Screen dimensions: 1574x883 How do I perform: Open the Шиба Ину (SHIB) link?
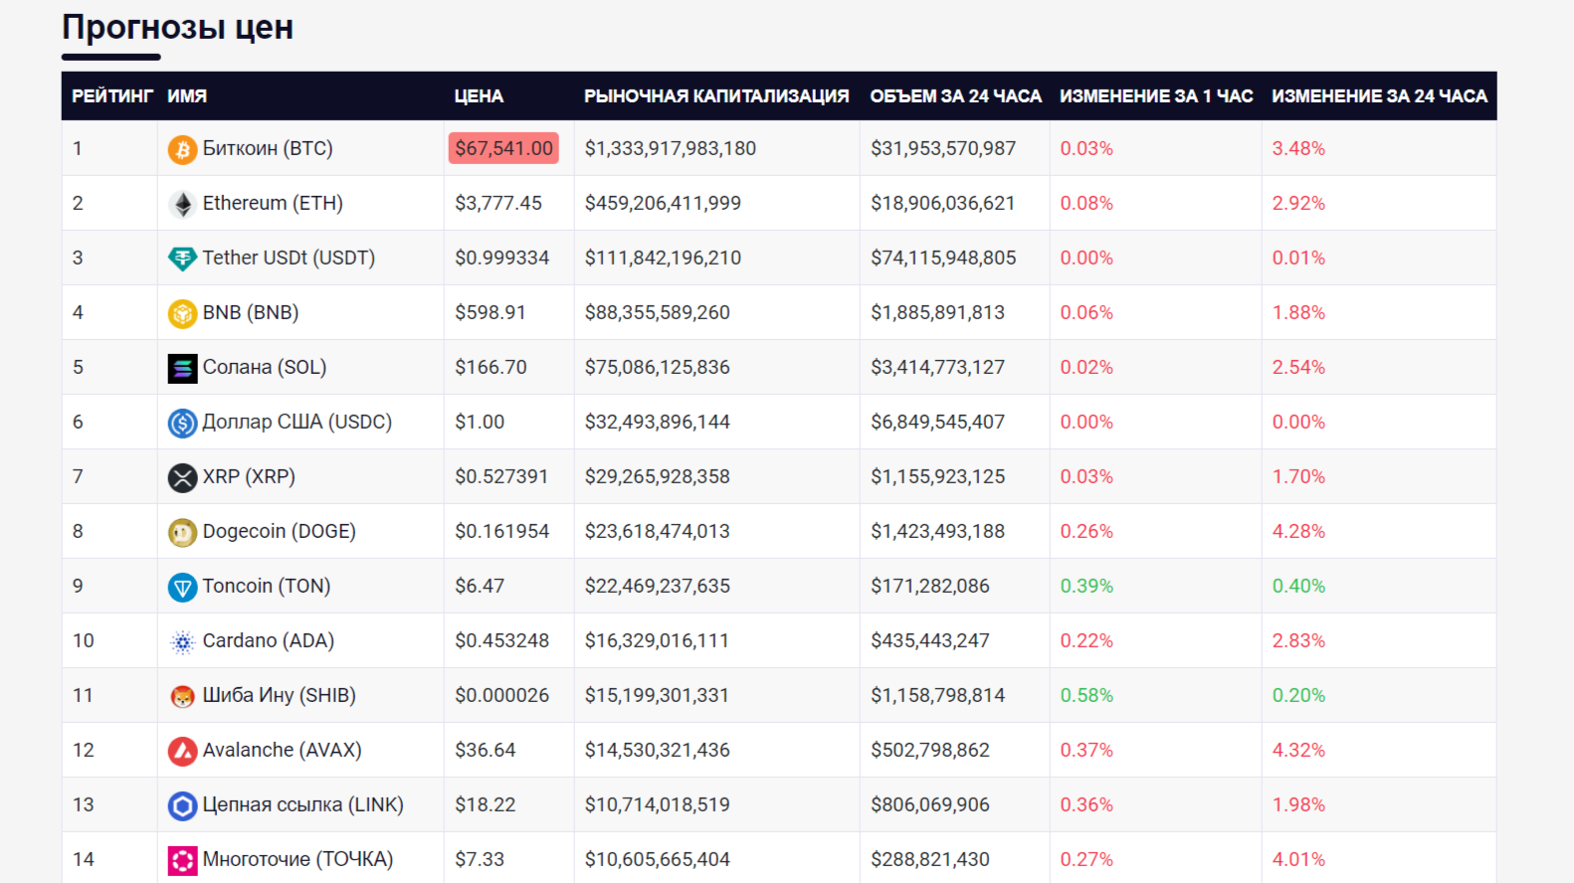[280, 695]
